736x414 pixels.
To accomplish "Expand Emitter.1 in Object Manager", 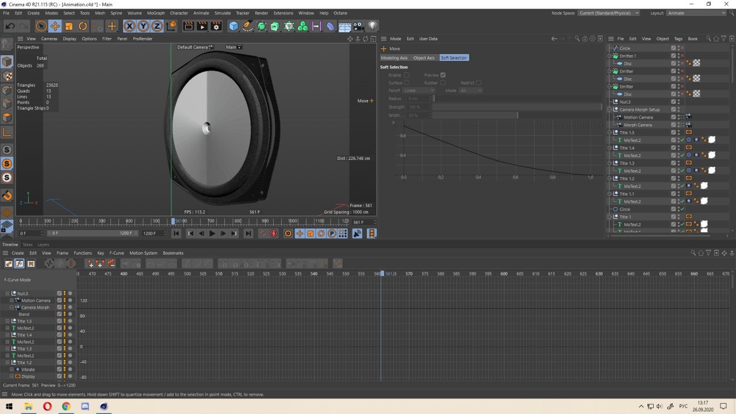I will tap(610, 56).
